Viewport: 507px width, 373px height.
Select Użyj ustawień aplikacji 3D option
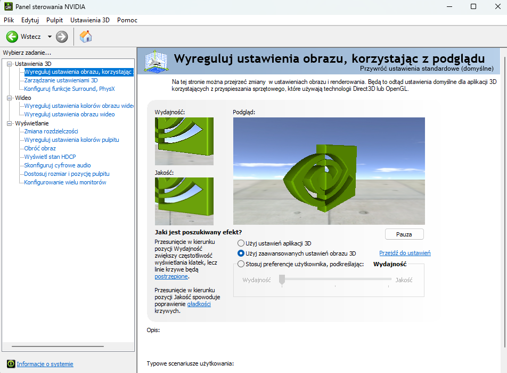click(241, 243)
